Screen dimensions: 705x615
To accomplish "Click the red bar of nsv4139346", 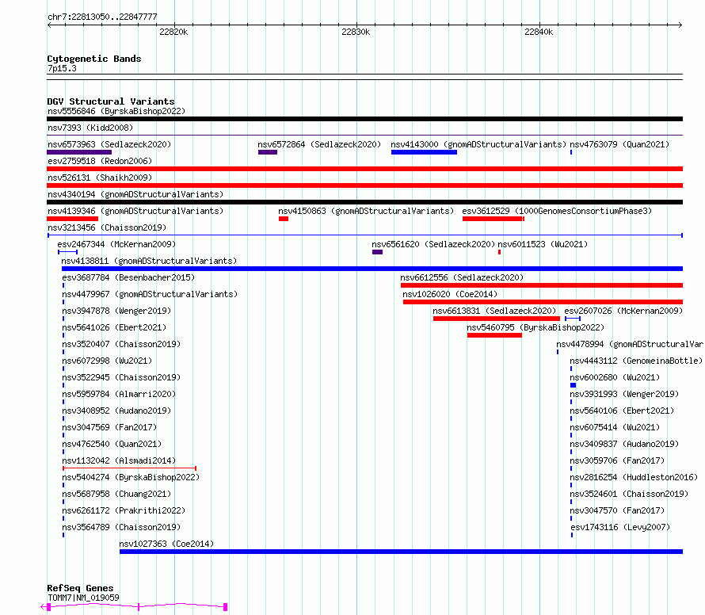I will pyautogui.click(x=72, y=219).
